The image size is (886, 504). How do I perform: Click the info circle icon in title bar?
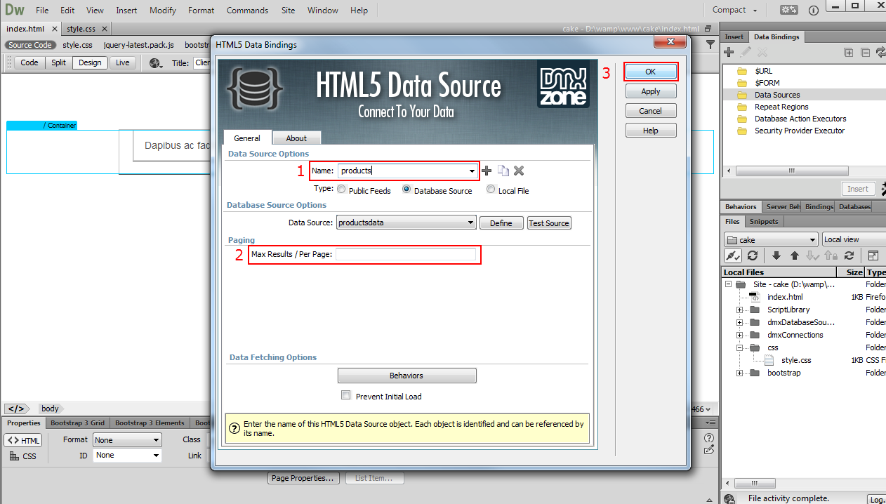point(813,11)
